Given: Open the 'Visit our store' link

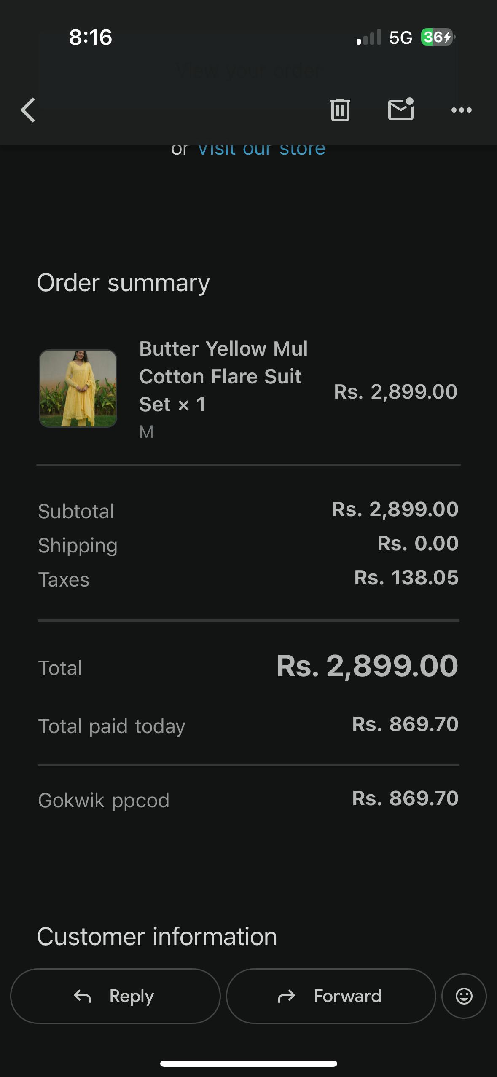Looking at the screenshot, I should click(x=261, y=149).
